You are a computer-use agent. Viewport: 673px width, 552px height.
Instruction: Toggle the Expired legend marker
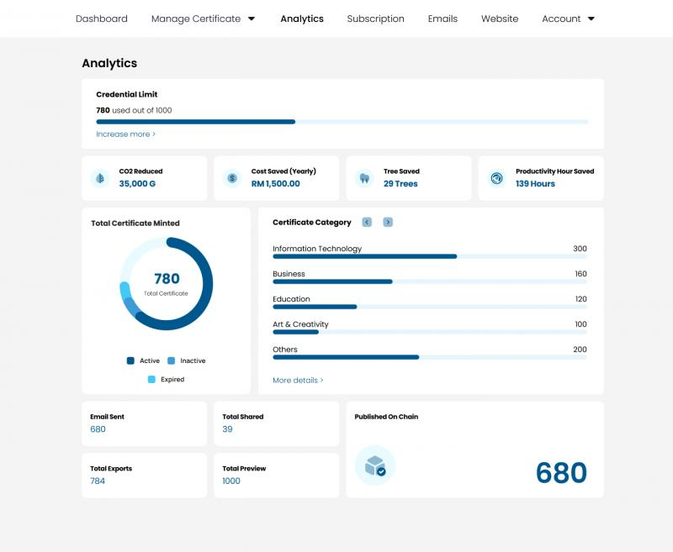click(x=151, y=380)
